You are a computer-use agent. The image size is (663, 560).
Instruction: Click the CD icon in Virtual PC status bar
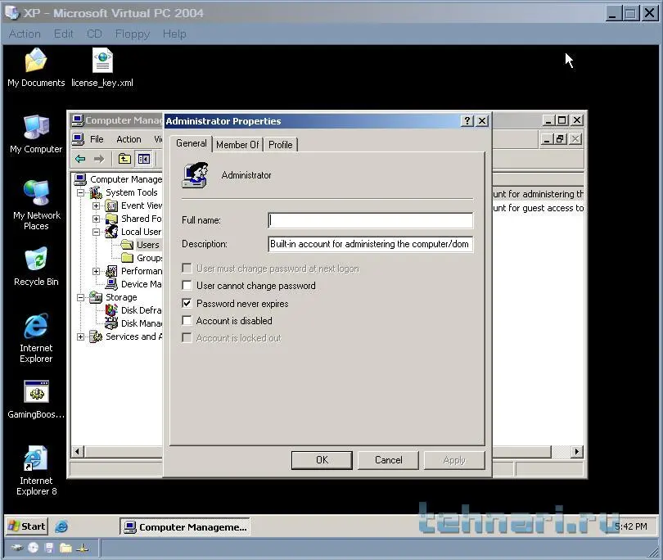(33, 549)
